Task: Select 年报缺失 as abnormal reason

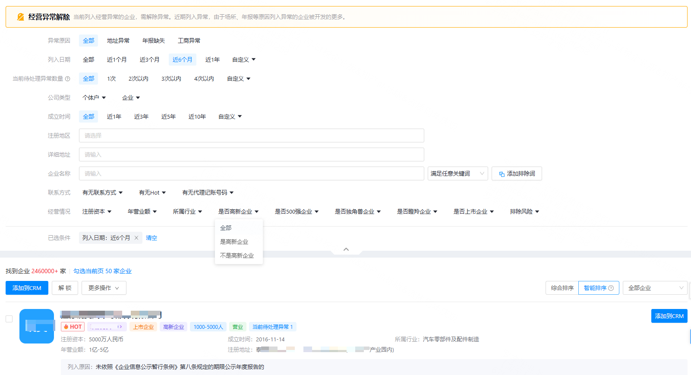Action: coord(153,41)
